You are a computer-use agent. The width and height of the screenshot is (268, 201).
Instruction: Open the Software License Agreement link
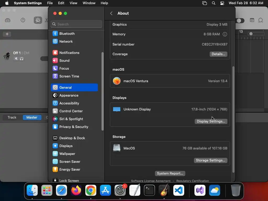click(150, 181)
